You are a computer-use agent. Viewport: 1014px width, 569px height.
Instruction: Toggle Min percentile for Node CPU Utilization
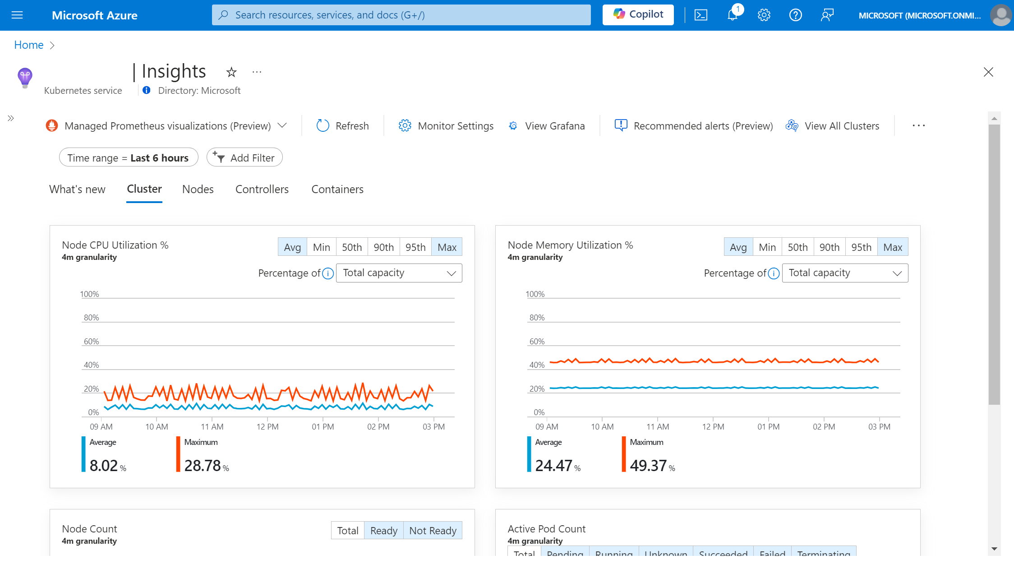(321, 247)
